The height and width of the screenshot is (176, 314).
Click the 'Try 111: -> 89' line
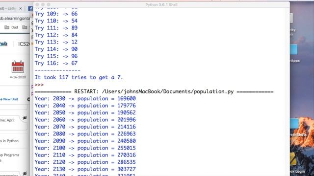coord(56,28)
